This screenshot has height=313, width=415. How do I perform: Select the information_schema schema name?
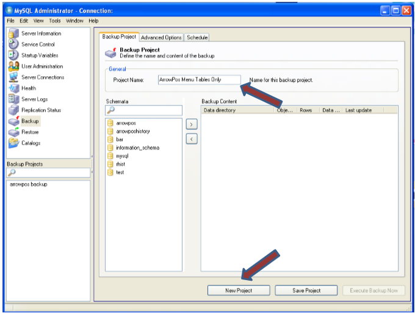[138, 148]
